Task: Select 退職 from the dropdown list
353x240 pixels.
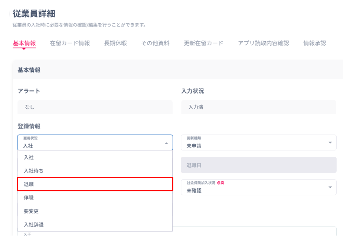Action: (x=95, y=184)
